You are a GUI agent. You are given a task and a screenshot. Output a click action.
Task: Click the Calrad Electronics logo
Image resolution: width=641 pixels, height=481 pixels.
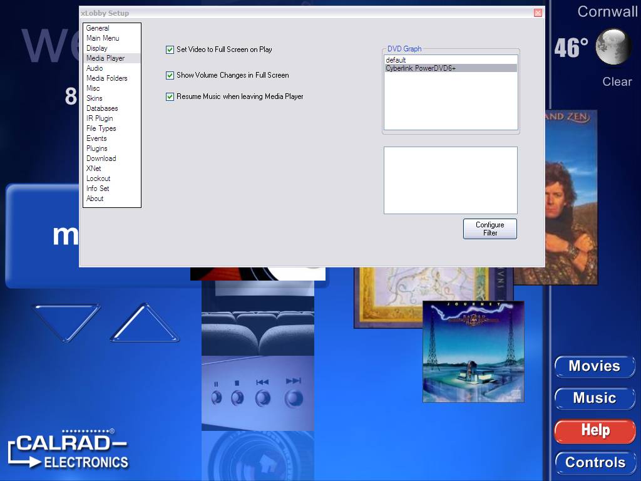(68, 448)
